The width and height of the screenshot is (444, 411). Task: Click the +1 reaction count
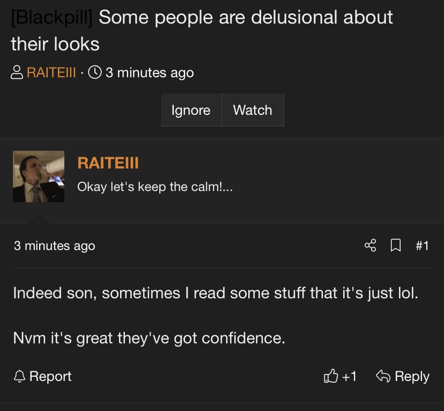[x=349, y=376]
